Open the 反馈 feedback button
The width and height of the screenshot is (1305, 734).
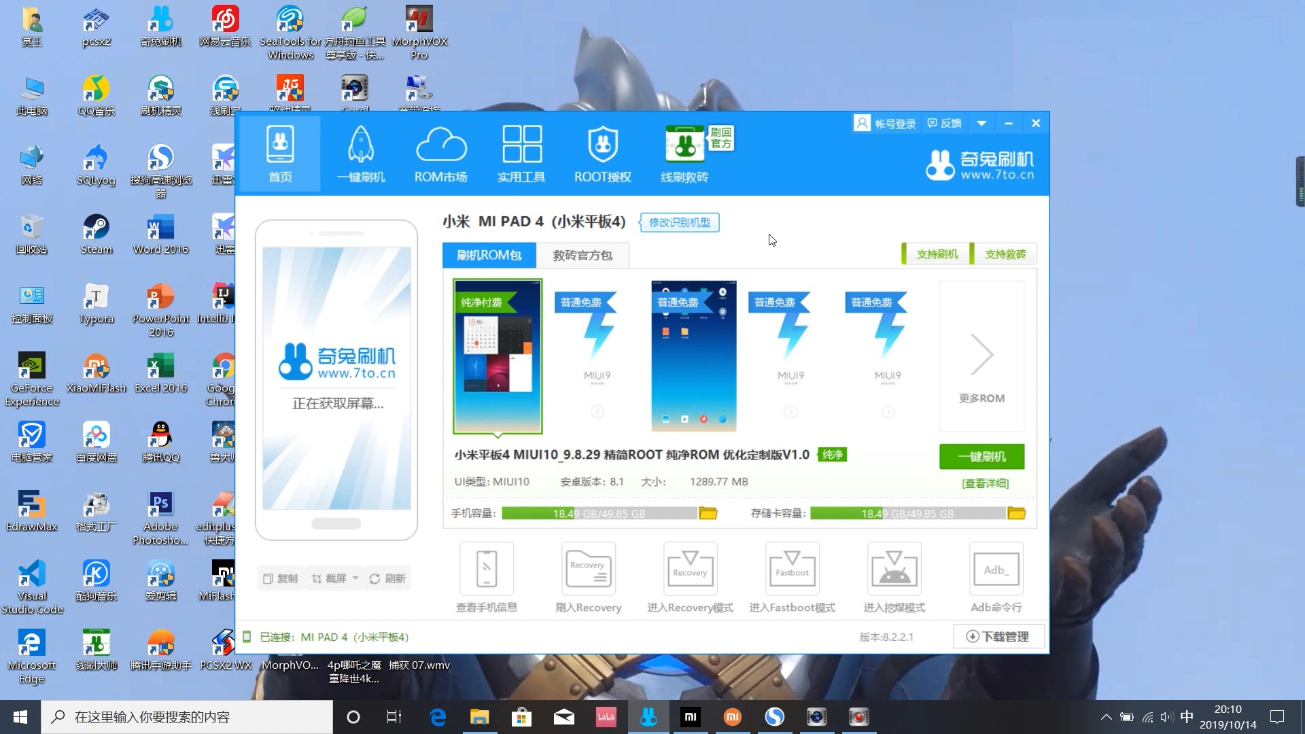pos(945,123)
